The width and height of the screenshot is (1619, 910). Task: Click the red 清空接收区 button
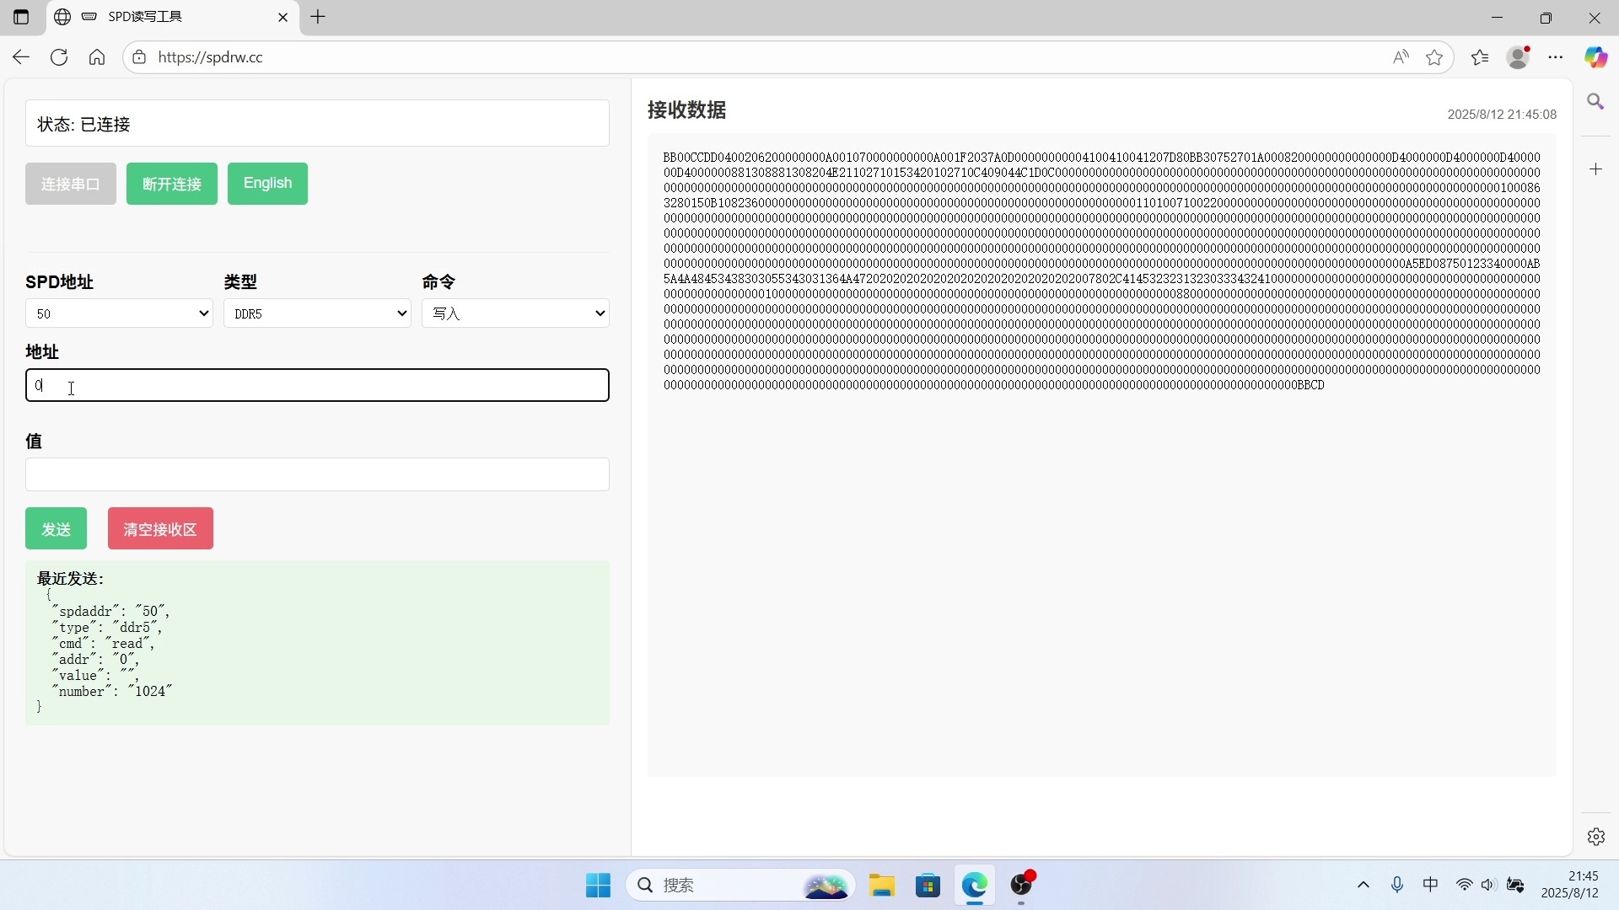[x=160, y=529]
